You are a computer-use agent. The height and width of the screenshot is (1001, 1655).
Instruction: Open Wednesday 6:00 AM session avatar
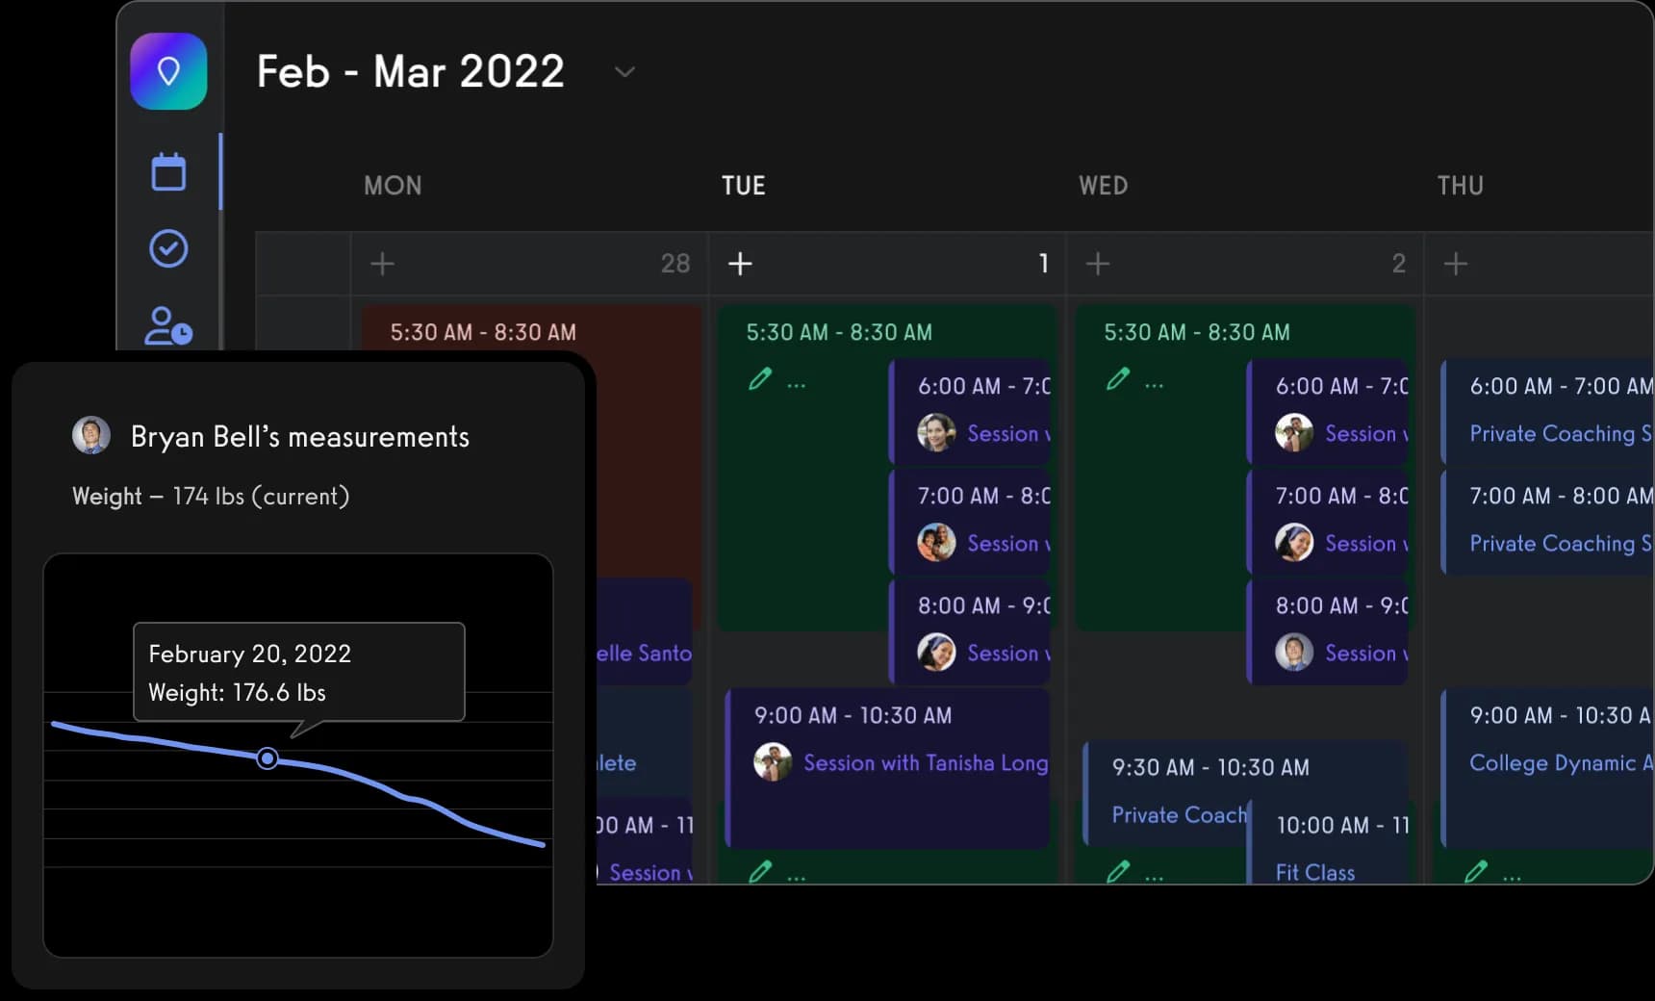click(1294, 433)
